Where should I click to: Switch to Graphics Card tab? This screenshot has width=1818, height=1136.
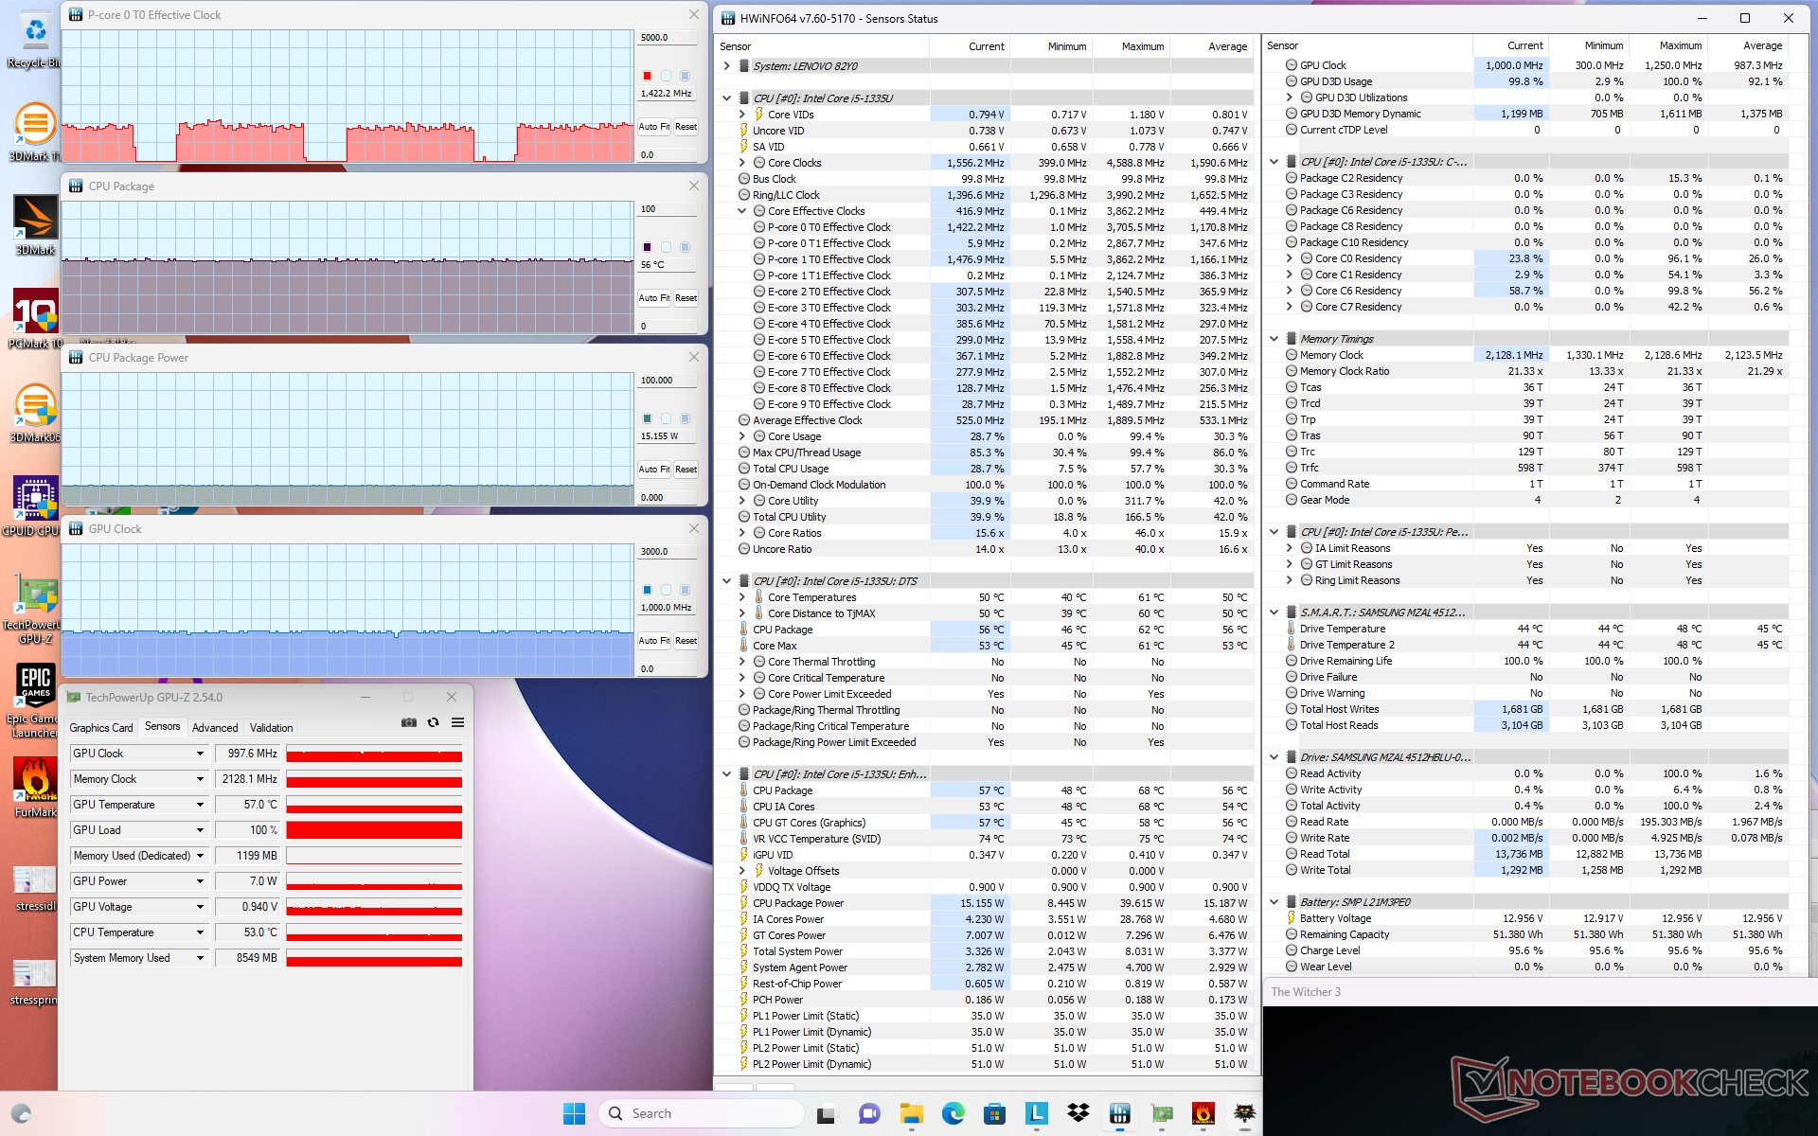pos(101,728)
